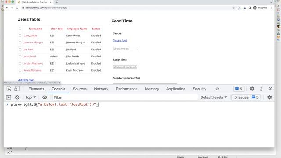Switch to the Sources tab
The image size is (281, 158).
pyautogui.click(x=80, y=89)
